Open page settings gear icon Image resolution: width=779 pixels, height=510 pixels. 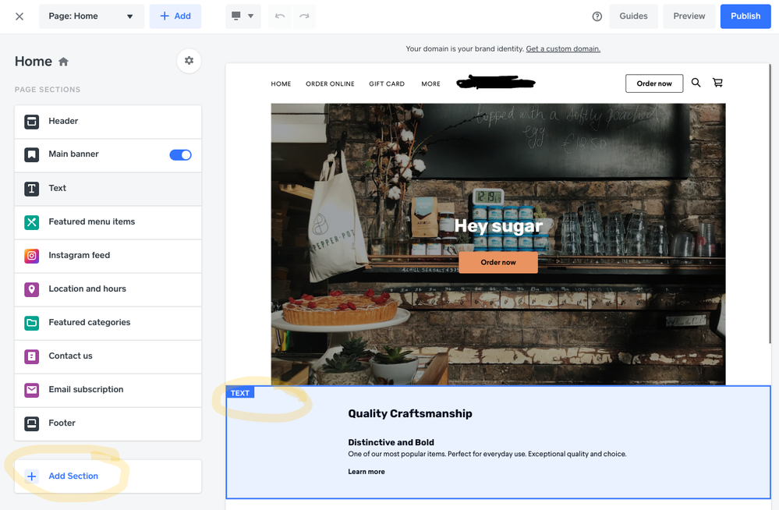coord(189,61)
